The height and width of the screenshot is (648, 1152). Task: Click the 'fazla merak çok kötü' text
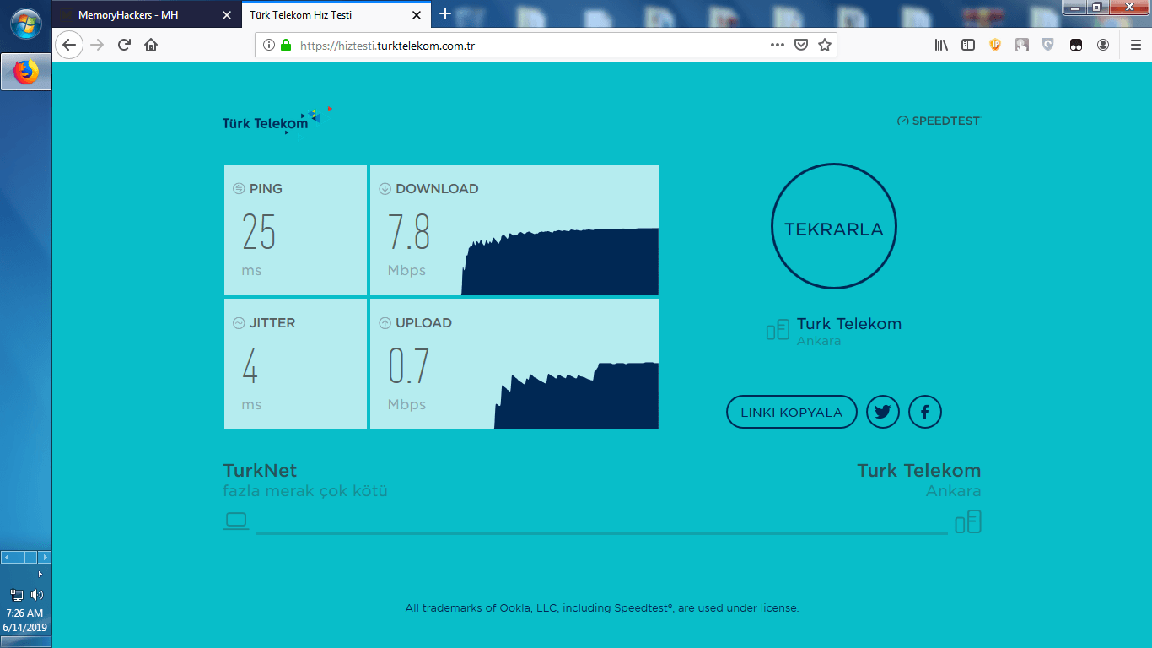coord(305,491)
